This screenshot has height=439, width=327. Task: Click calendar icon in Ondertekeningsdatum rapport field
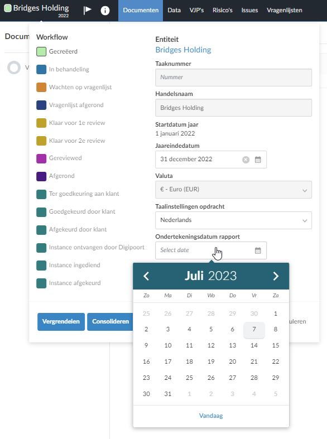click(x=258, y=250)
